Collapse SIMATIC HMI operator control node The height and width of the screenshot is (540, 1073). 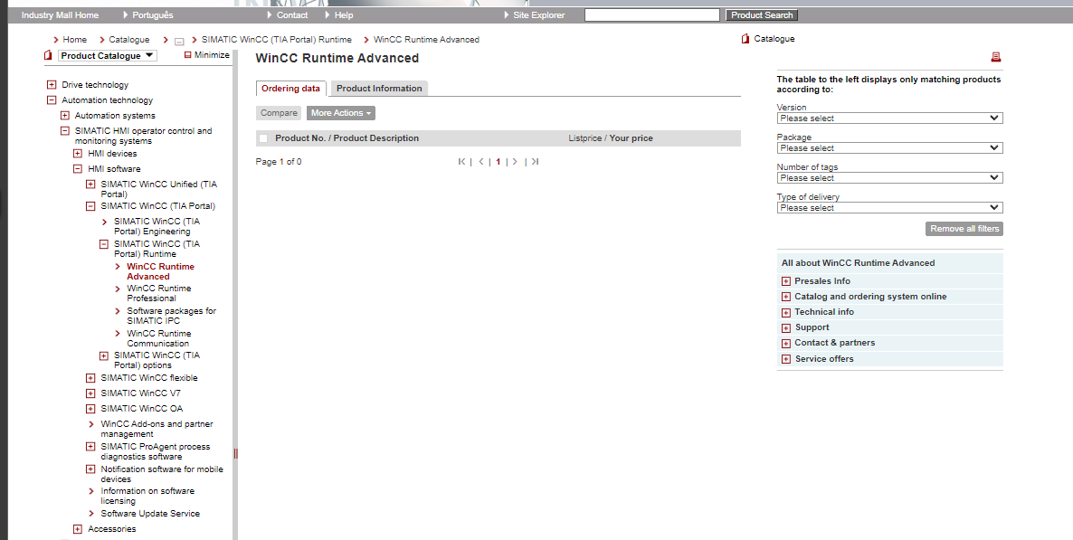[64, 131]
